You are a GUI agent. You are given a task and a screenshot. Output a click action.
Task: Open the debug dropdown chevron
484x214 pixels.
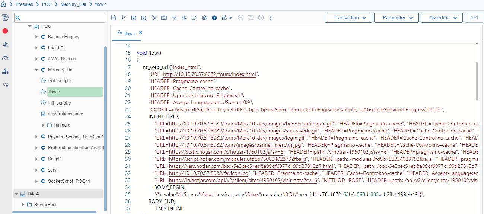coord(231,17)
